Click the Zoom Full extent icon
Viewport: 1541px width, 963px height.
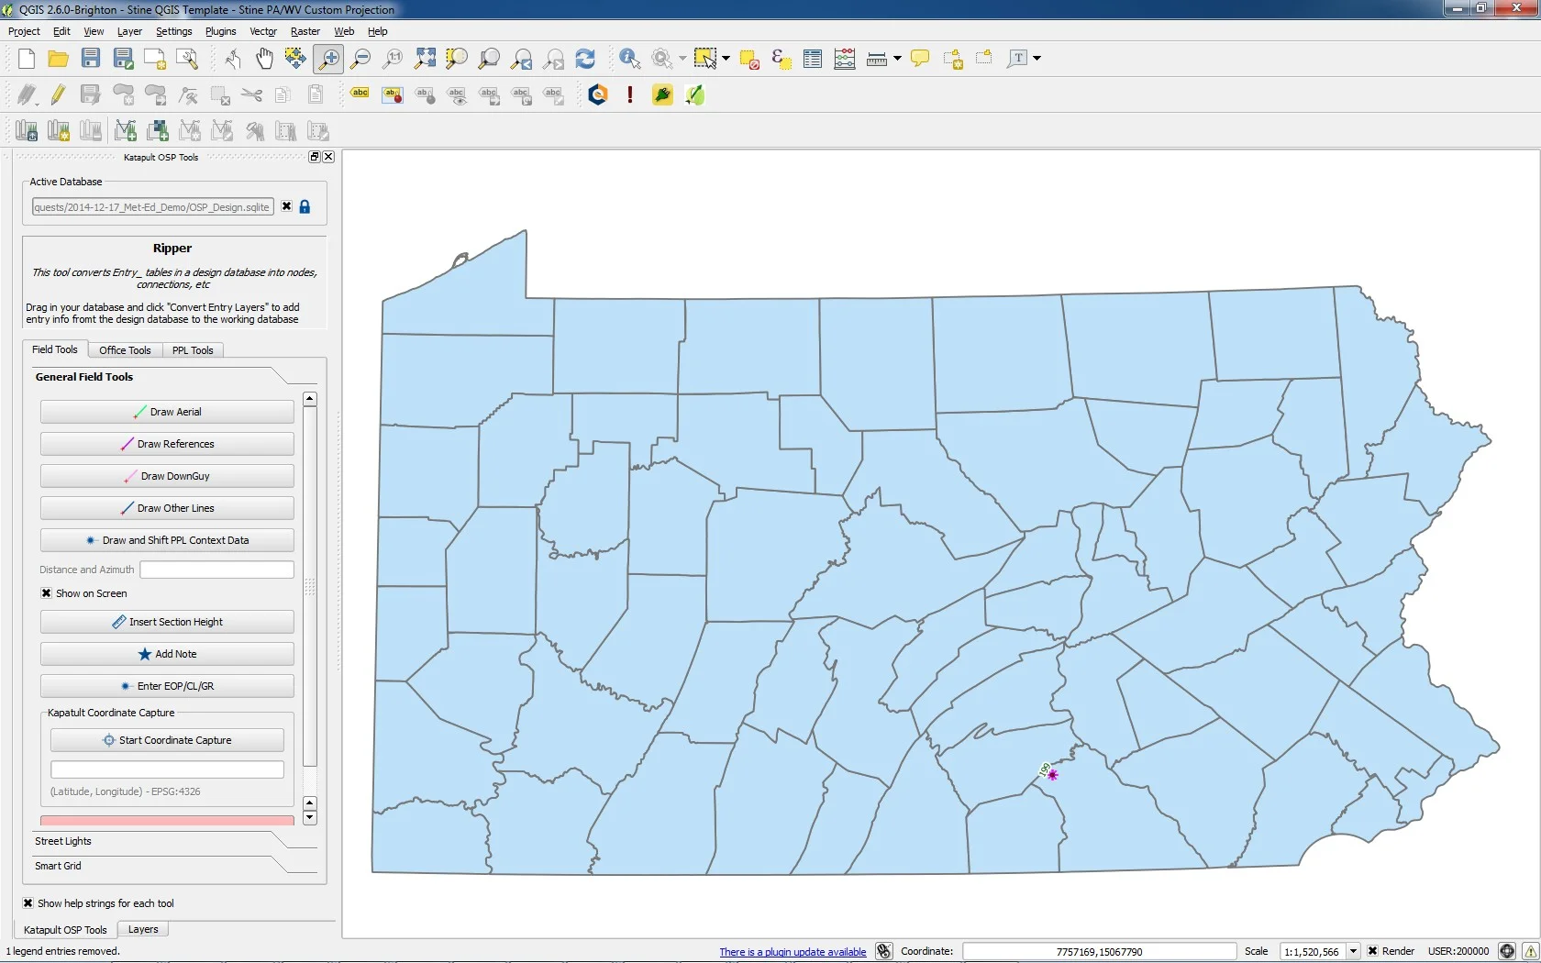point(425,59)
